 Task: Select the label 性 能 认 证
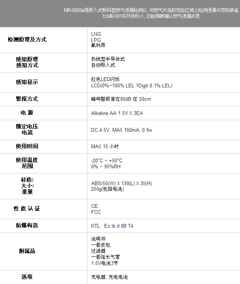coord(27,209)
